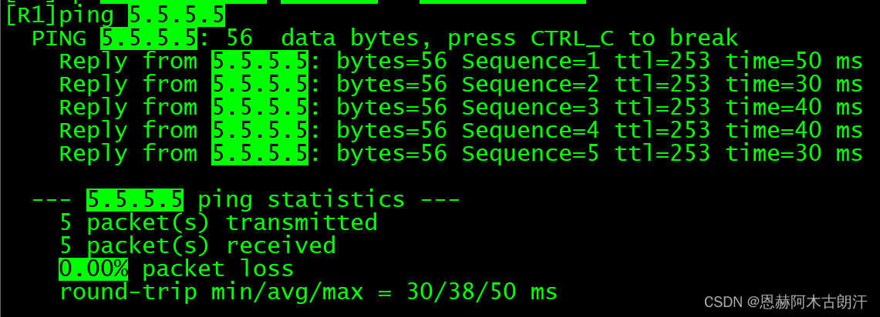
Task: Click the highlighted 5.5.5.5 in the ping statistics header
Action: click(x=135, y=200)
